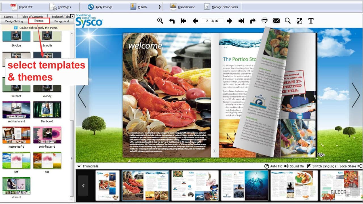This screenshot has height=204, width=363.
Task: Open the Bookmark Tabs dropdown arrow
Action: coord(72,16)
